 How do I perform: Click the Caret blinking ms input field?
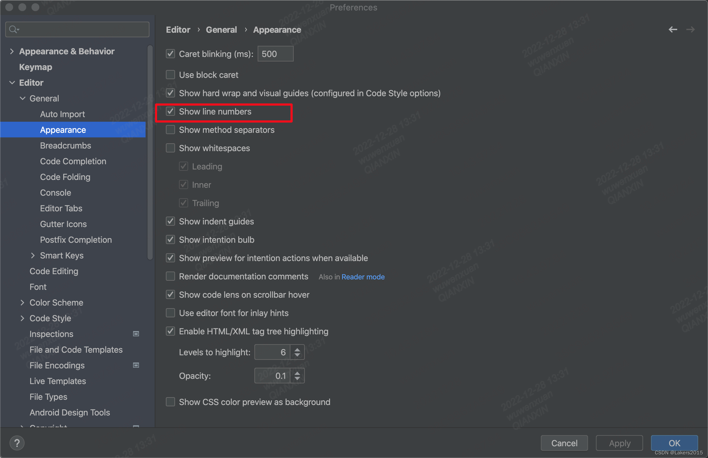275,54
